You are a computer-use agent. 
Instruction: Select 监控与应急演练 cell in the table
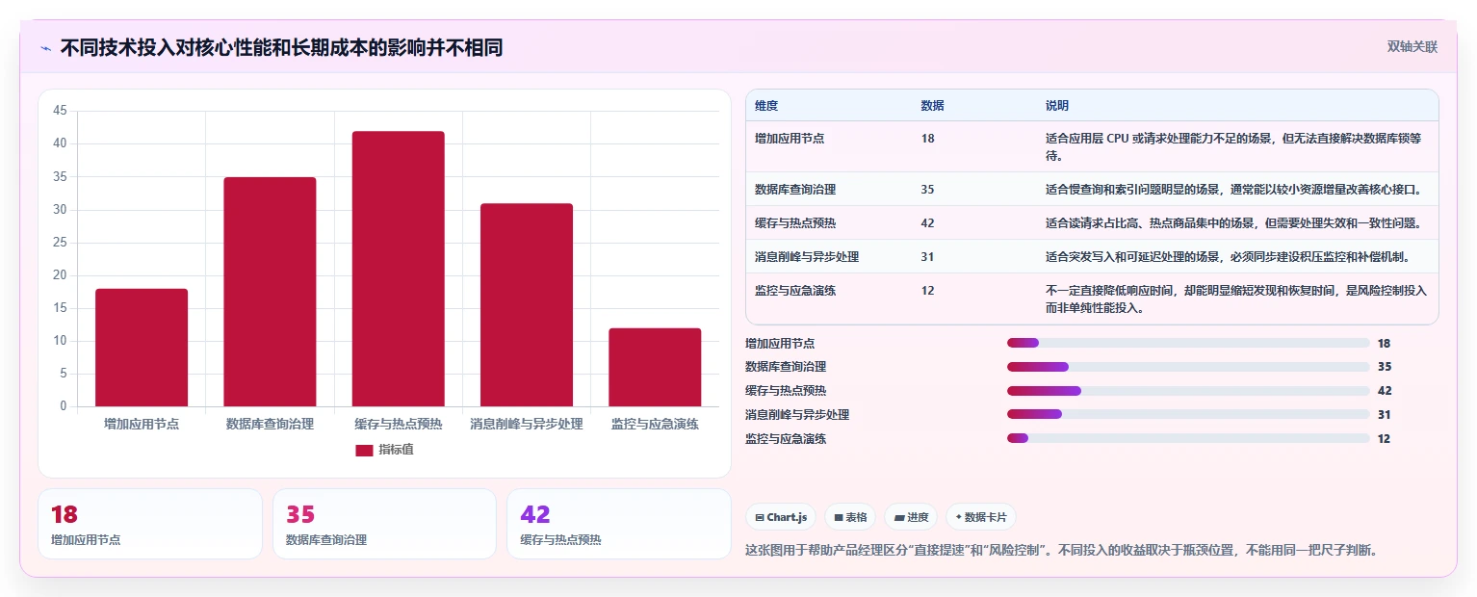pyautogui.click(x=795, y=291)
